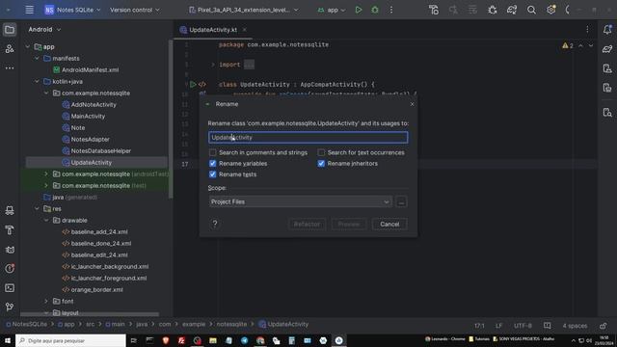Click the main breadcrumb
617x347 pixels.
[x=115, y=325]
